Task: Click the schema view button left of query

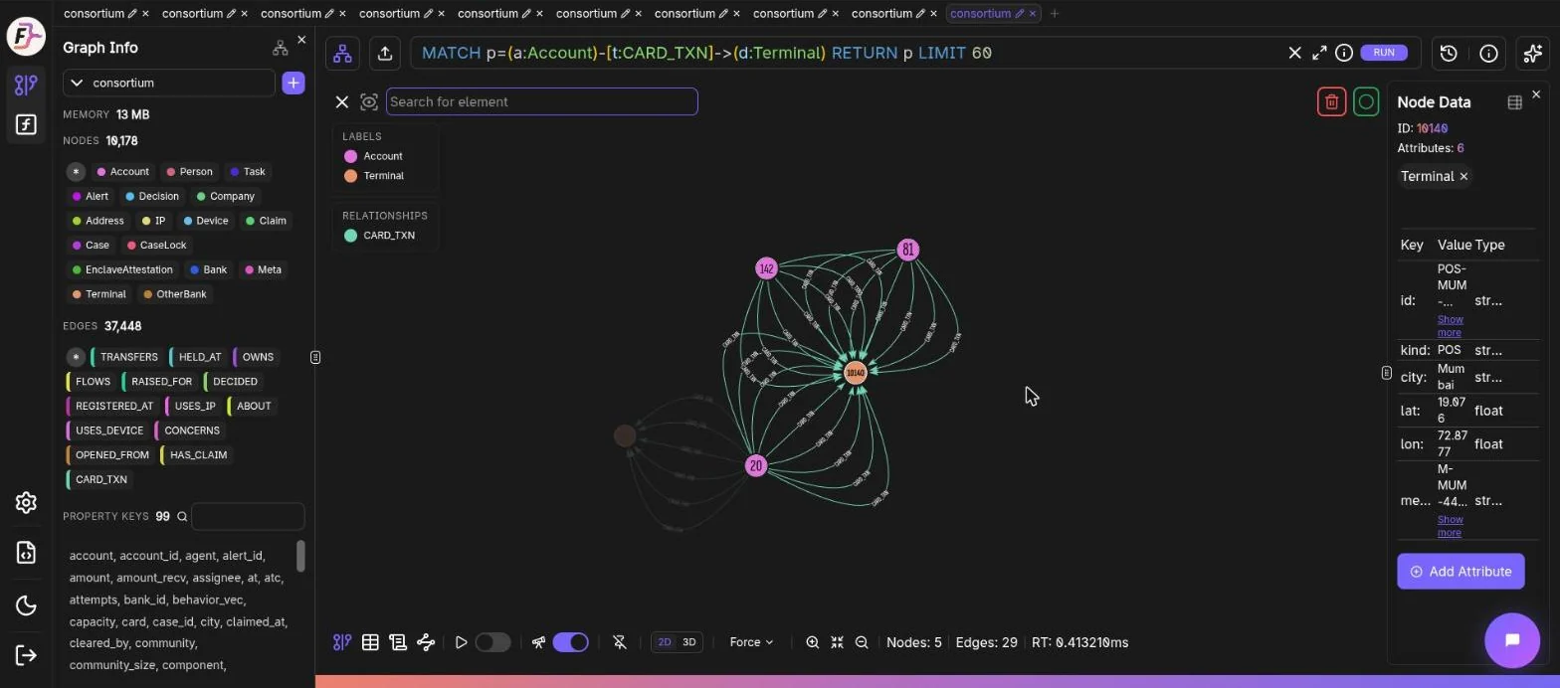Action: click(342, 54)
